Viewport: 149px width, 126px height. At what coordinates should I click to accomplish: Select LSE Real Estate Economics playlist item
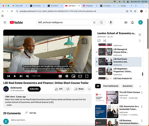[x=118, y=62]
